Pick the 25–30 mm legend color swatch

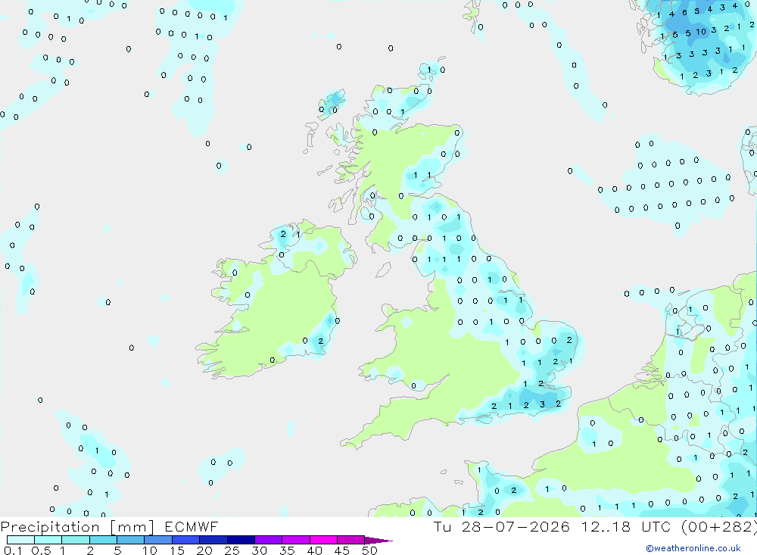pos(241,540)
